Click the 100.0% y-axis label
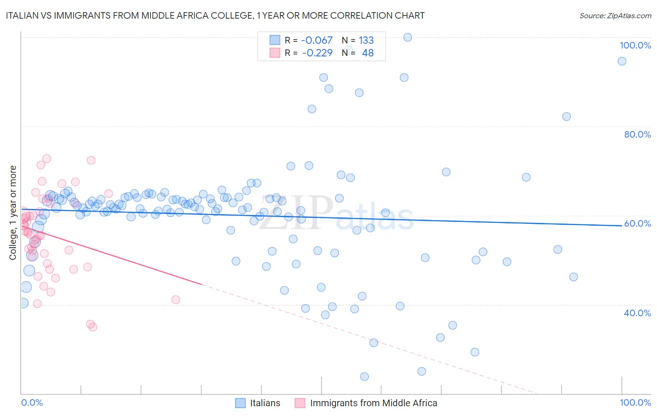The image size is (657, 416). tap(636, 45)
